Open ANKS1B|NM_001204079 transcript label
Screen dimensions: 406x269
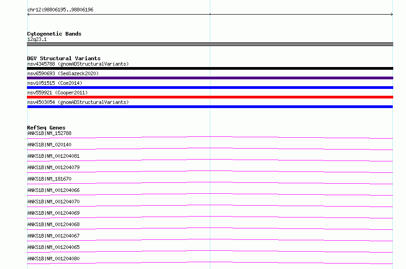coord(53,167)
